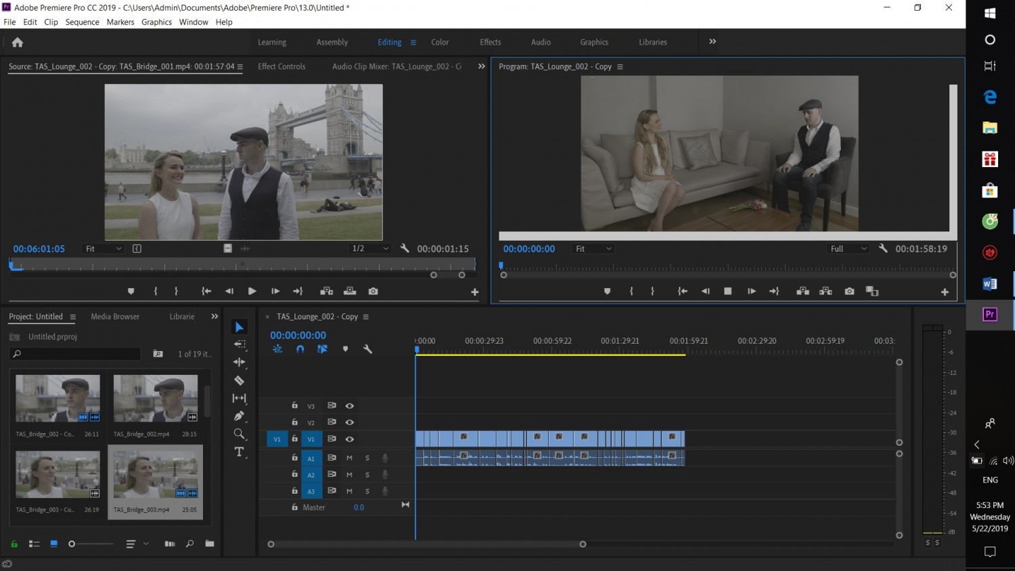
Task: Select the Razor tool in the tools panel
Action: coord(239,380)
